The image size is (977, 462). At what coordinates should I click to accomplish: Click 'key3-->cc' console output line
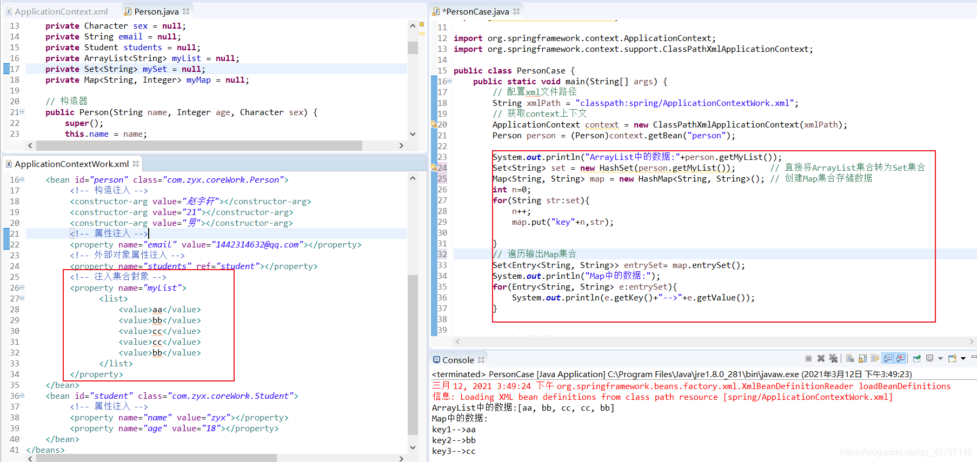tap(454, 451)
